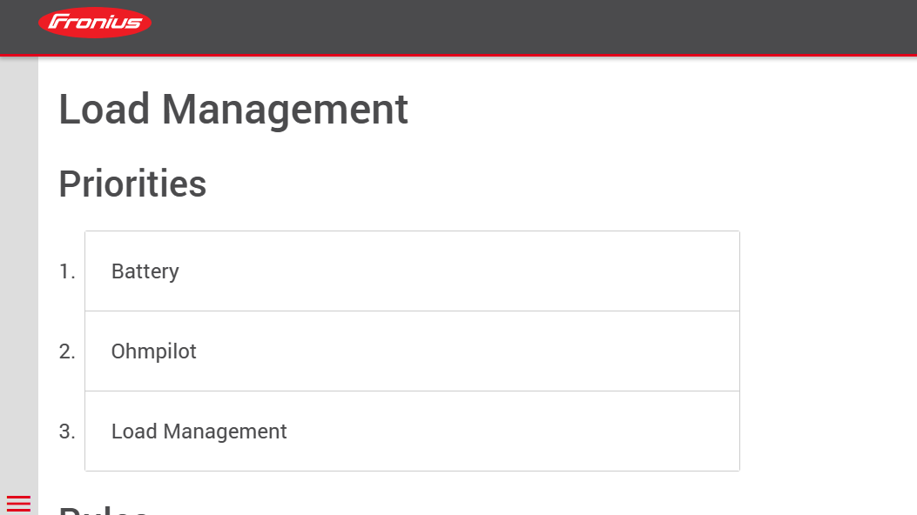The height and width of the screenshot is (515, 917).
Task: Click the Load Management page heading
Action: 233,110
